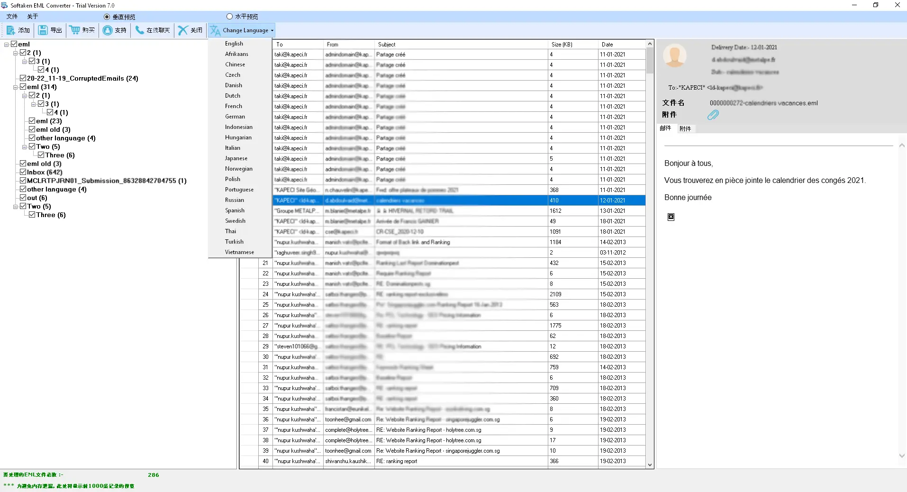The image size is (907, 492).
Task: Open 支持 (Support) from the toolbar
Action: 114,30
